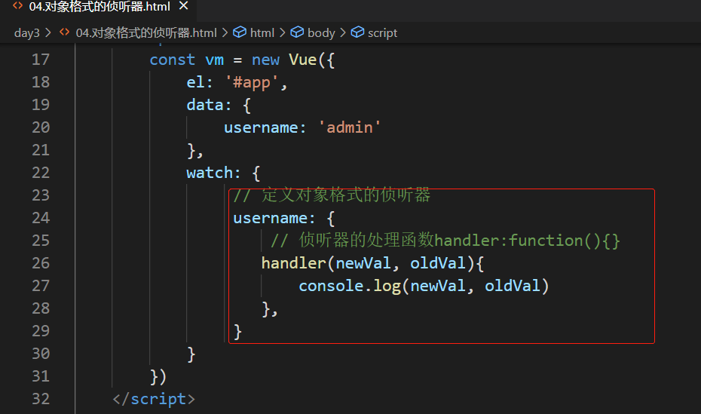Click 'log' method on line 27
Screen dimensions: 701x414
pos(387,286)
